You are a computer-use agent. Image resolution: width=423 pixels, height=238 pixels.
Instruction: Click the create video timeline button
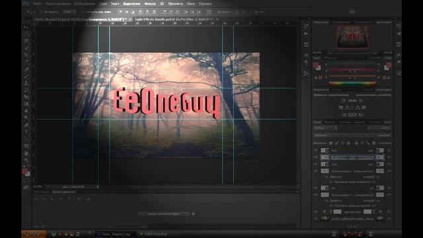(x=165, y=214)
